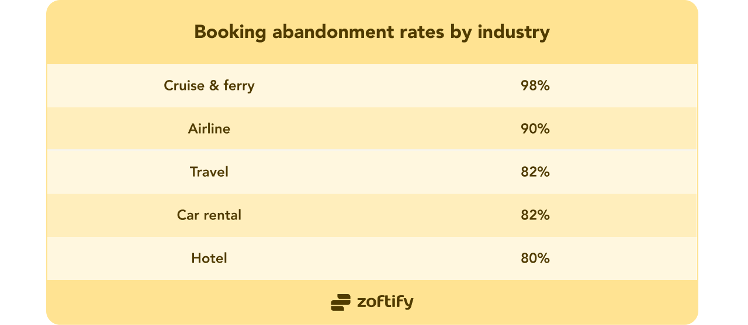This screenshot has width=748, height=325.
Task: Select the Travel industry label
Action: [x=209, y=172]
